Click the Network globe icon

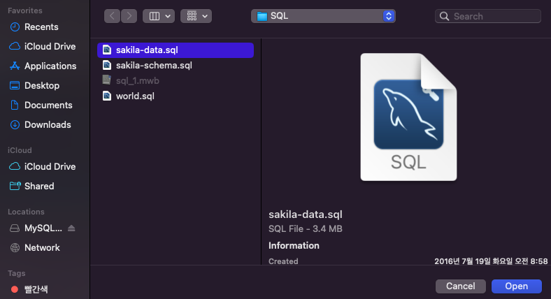coord(15,248)
